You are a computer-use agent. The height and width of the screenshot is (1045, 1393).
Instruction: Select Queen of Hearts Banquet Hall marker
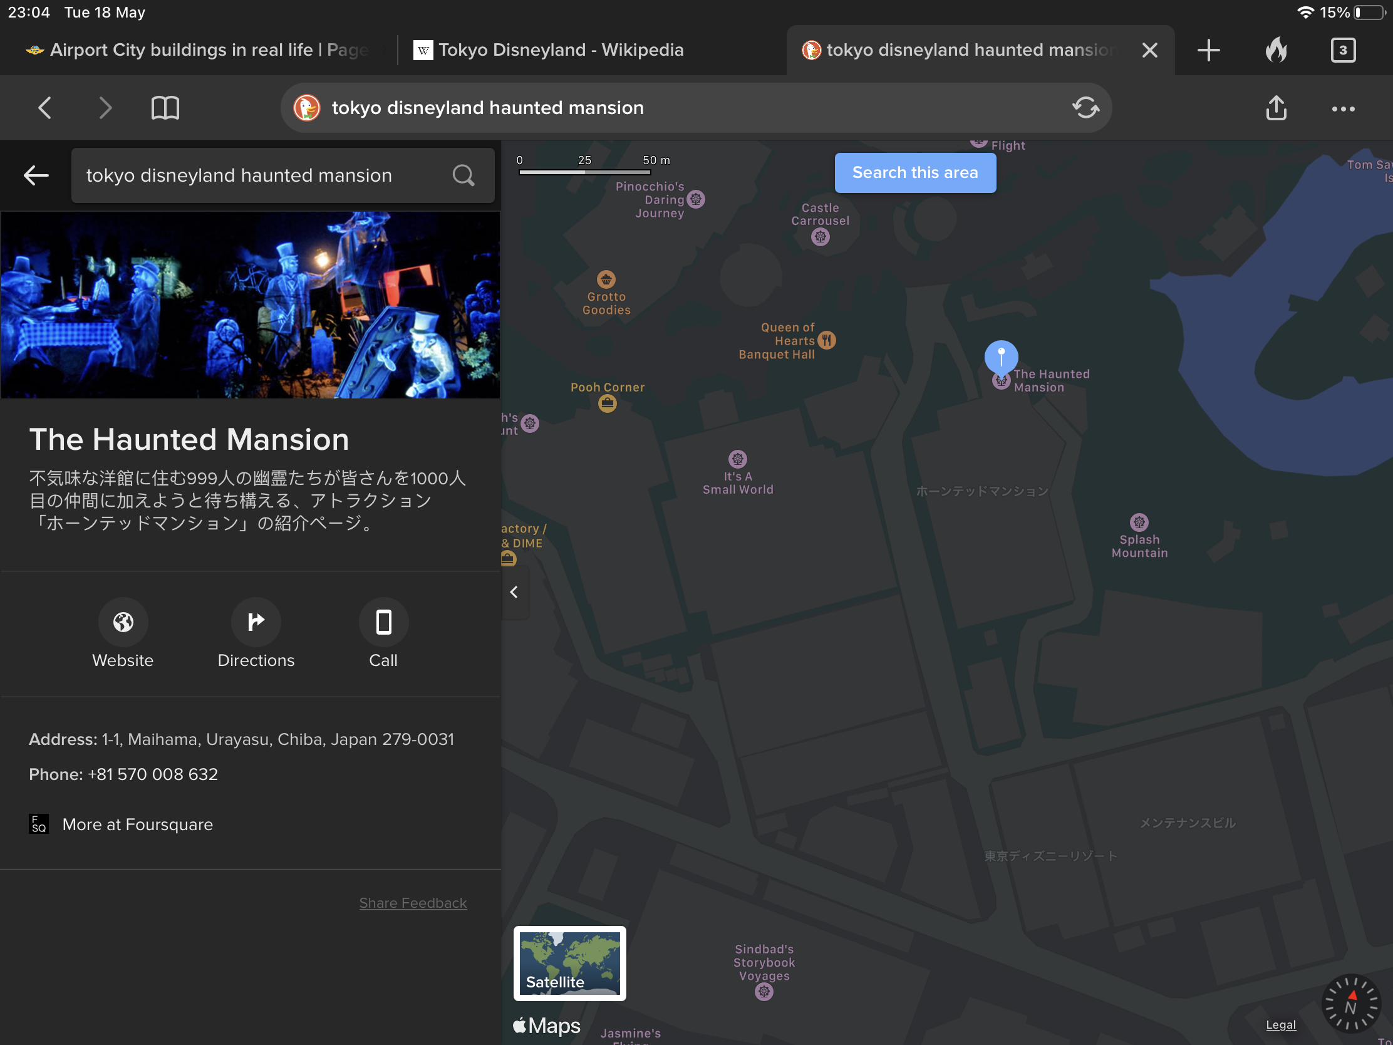(x=826, y=340)
